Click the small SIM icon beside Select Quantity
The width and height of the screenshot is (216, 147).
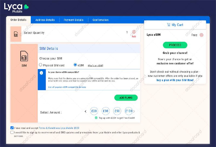[16, 34]
